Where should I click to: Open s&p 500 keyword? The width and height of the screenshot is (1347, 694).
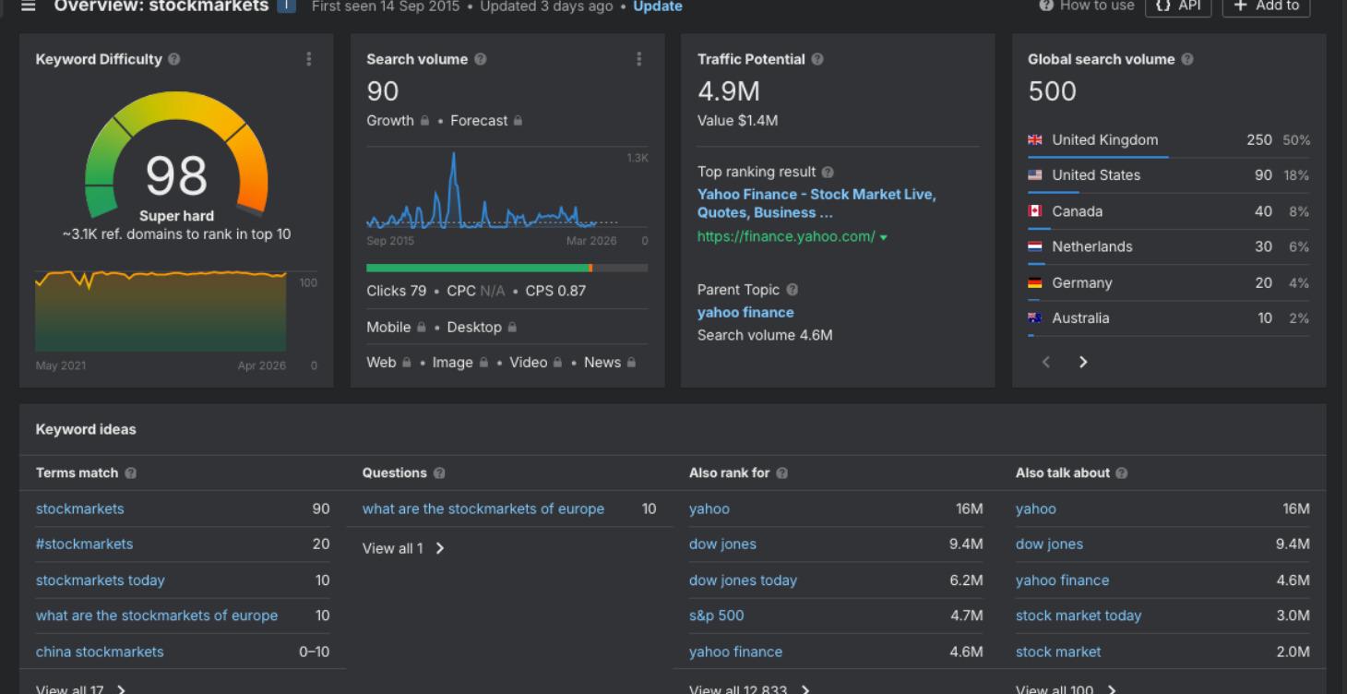pyautogui.click(x=716, y=616)
